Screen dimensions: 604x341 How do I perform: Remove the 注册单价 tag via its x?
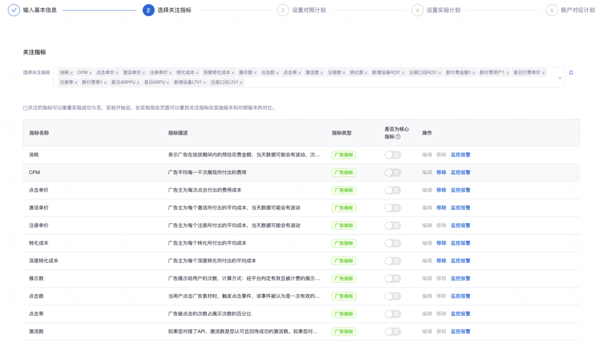(170, 73)
